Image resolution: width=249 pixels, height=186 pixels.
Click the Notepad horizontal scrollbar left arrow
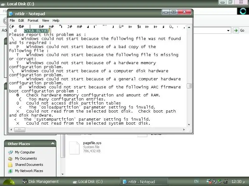point(11,130)
